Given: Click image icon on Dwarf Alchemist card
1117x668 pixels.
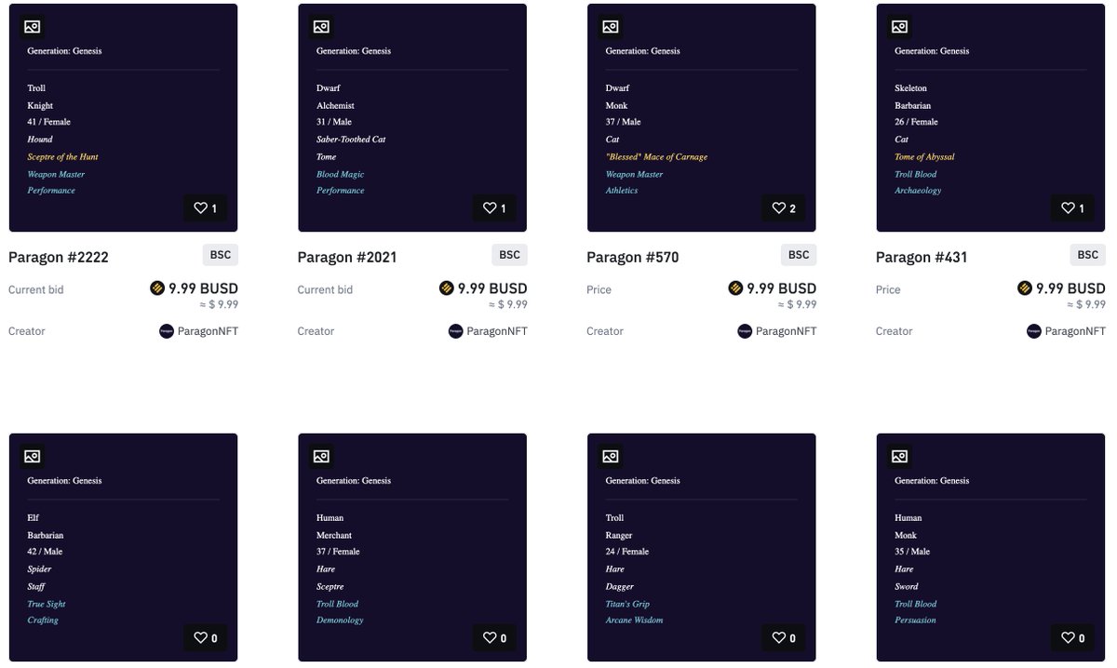Looking at the screenshot, I should 321,27.
